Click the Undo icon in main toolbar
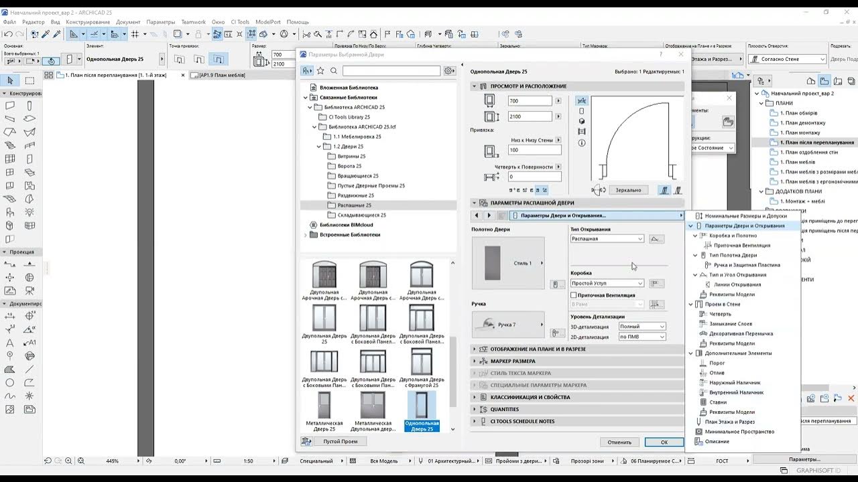 click(x=8, y=34)
